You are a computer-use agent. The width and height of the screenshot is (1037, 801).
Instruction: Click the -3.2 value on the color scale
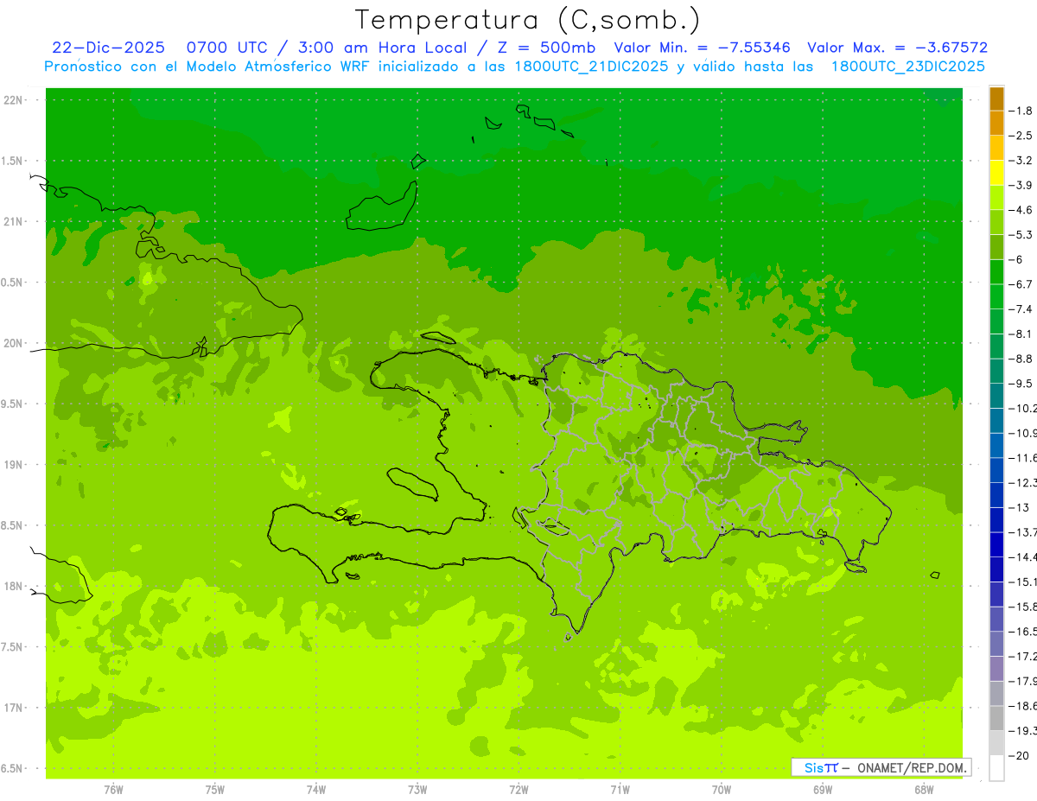[x=1021, y=161]
